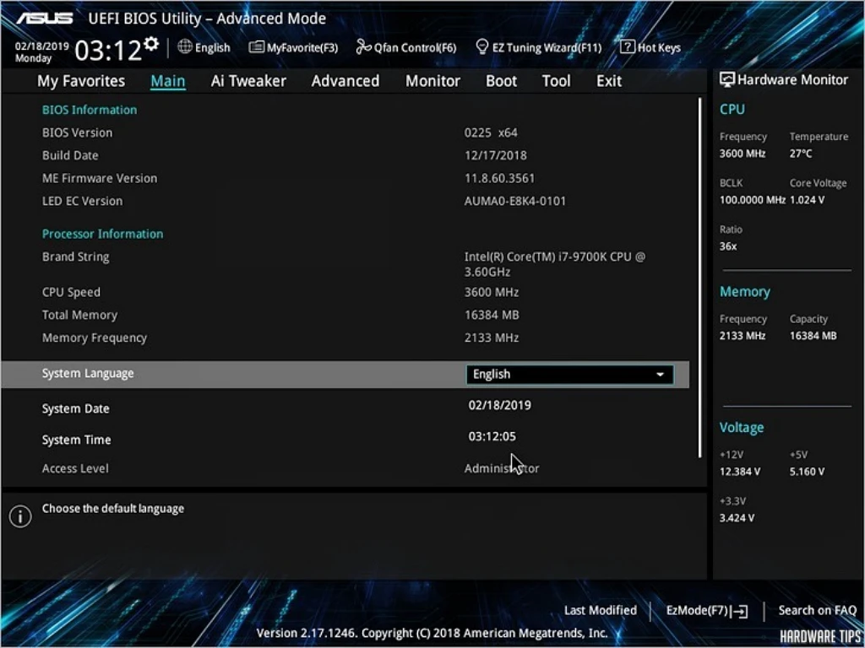The height and width of the screenshot is (648, 865).
Task: Click the Hardware Monitor Capacity value 16384 MB
Action: [813, 336]
